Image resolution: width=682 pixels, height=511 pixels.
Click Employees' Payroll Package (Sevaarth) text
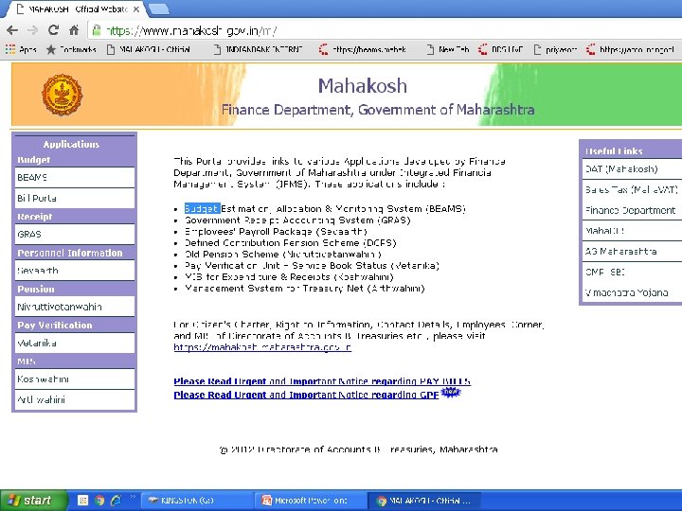(x=276, y=231)
